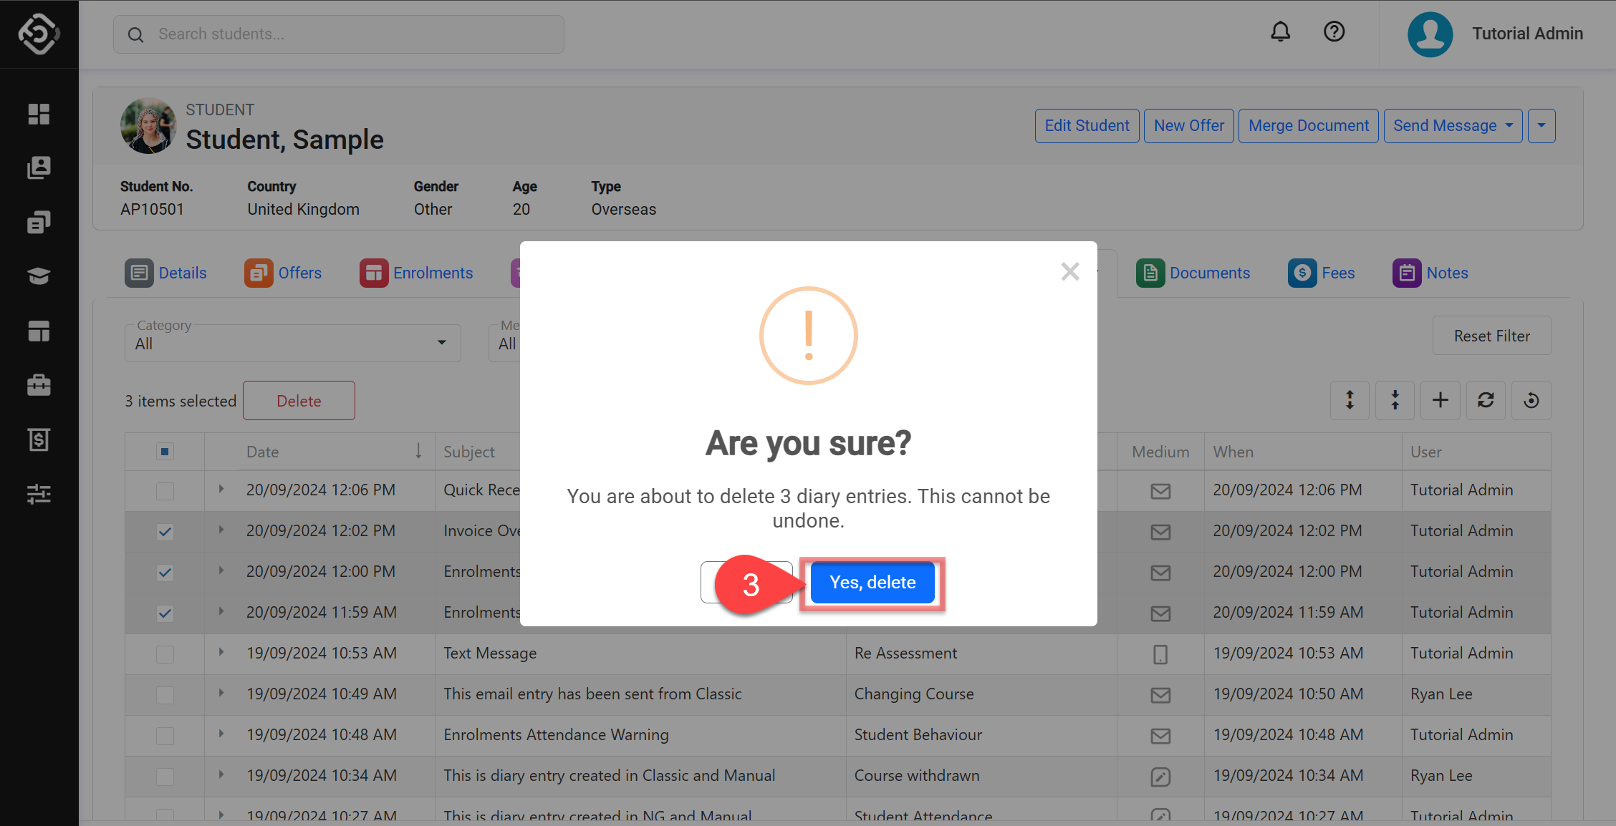Switch to the Notes tab
Viewport: 1616px width, 826px height.
coord(1430,273)
